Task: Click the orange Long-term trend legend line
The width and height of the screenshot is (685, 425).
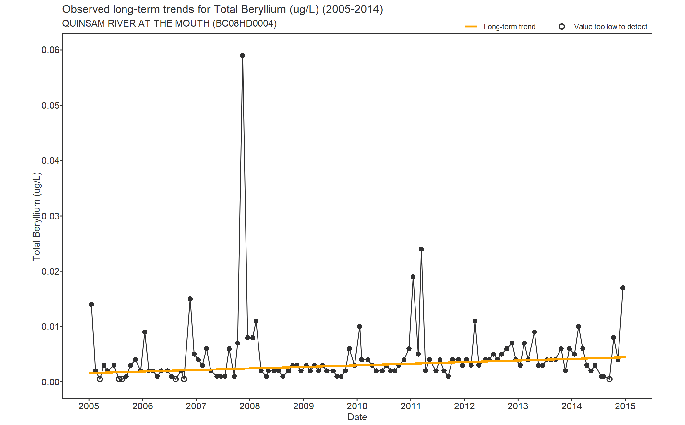Action: (x=471, y=27)
